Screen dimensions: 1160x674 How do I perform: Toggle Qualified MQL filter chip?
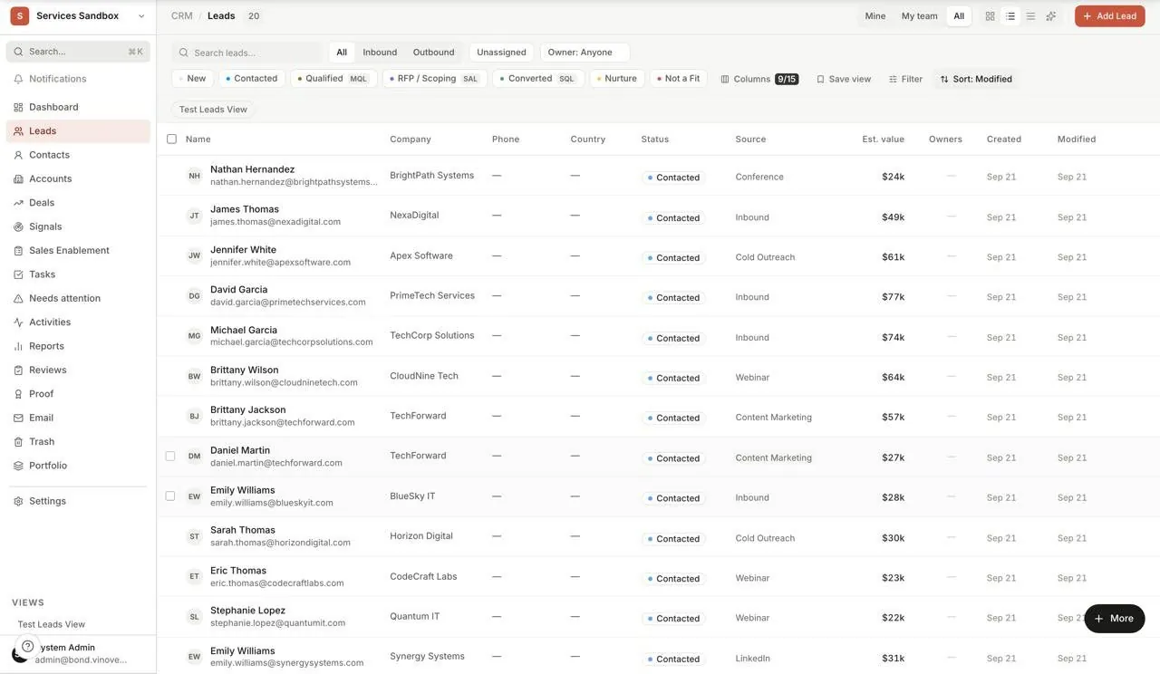coord(333,79)
